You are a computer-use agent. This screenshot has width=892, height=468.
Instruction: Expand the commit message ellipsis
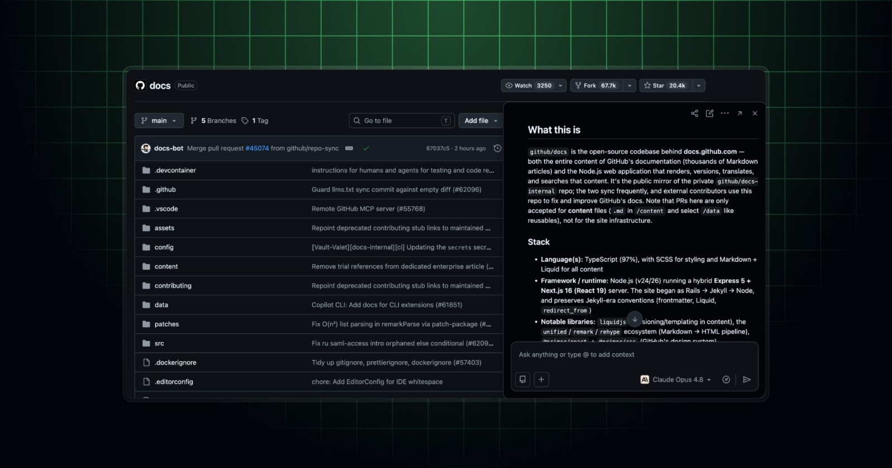349,148
